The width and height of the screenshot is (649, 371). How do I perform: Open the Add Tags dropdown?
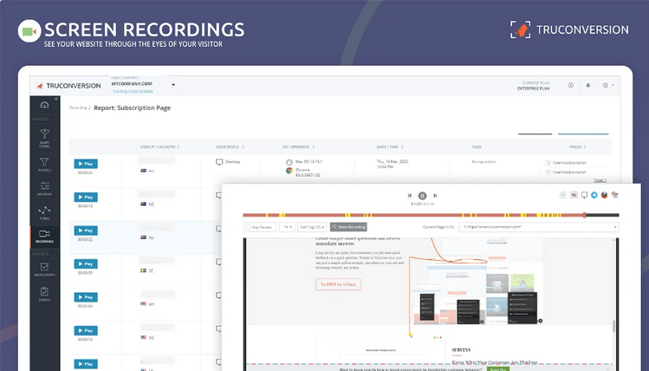[309, 227]
